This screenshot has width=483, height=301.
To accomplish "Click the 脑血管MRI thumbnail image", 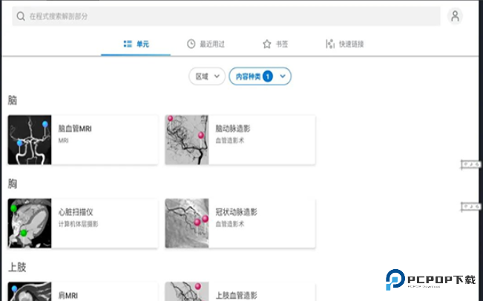I will pyautogui.click(x=30, y=139).
